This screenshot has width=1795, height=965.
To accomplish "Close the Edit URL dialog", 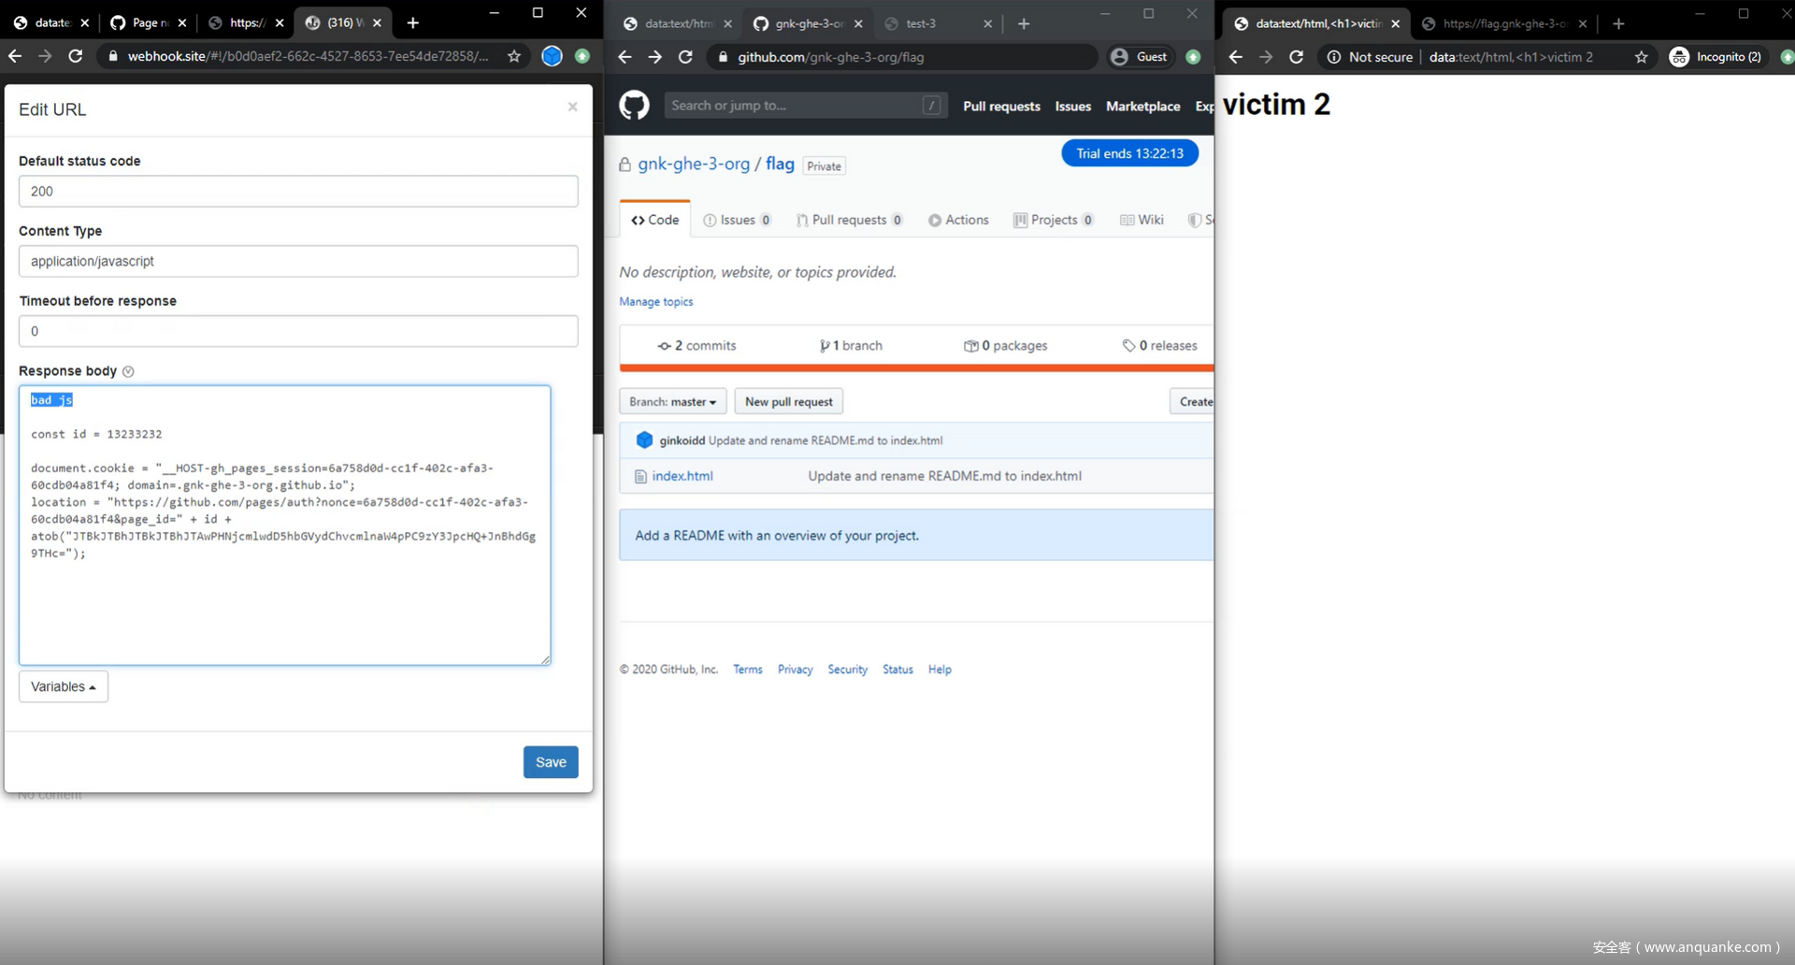I will point(572,107).
